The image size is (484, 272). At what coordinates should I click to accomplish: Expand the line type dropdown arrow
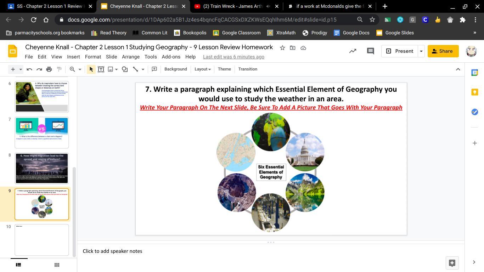pyautogui.click(x=143, y=69)
